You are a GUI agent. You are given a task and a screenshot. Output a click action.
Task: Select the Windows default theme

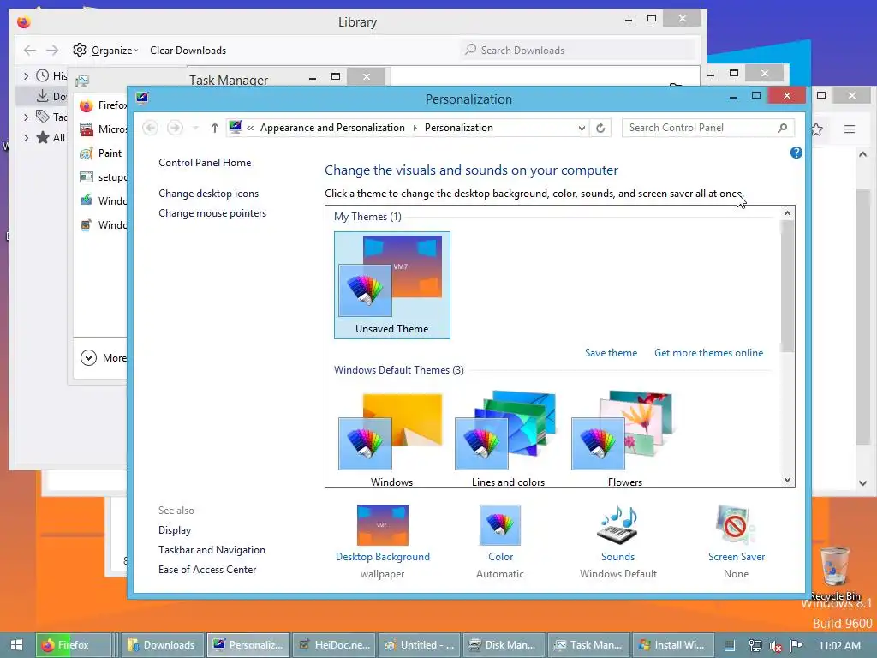pos(391,437)
